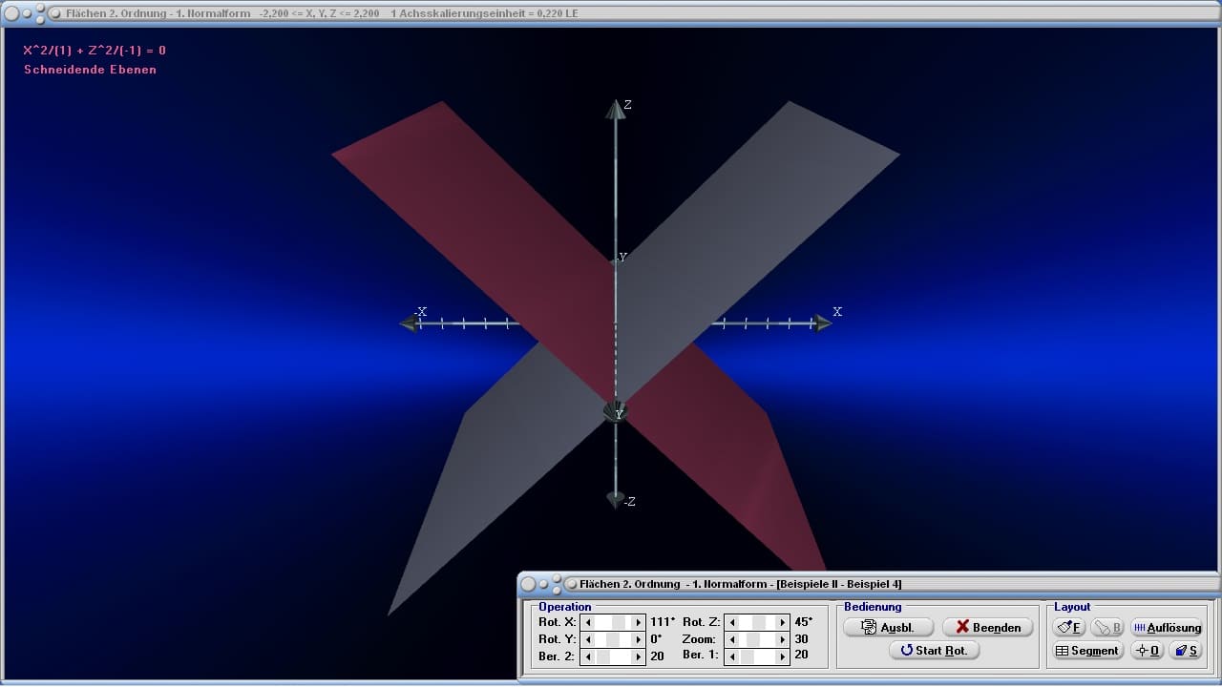Increase Rot. Z with right arrow
Image resolution: width=1222 pixels, height=687 pixels.
click(783, 622)
